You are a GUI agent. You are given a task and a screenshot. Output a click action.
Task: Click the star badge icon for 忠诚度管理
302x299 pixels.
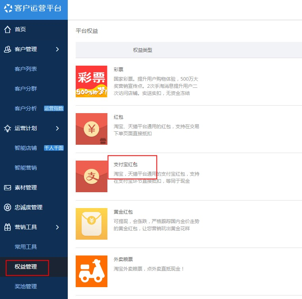point(8,207)
